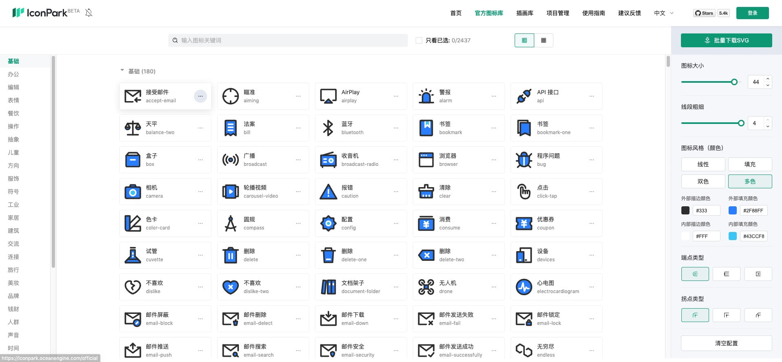Select 多色 icon style

coord(750,181)
